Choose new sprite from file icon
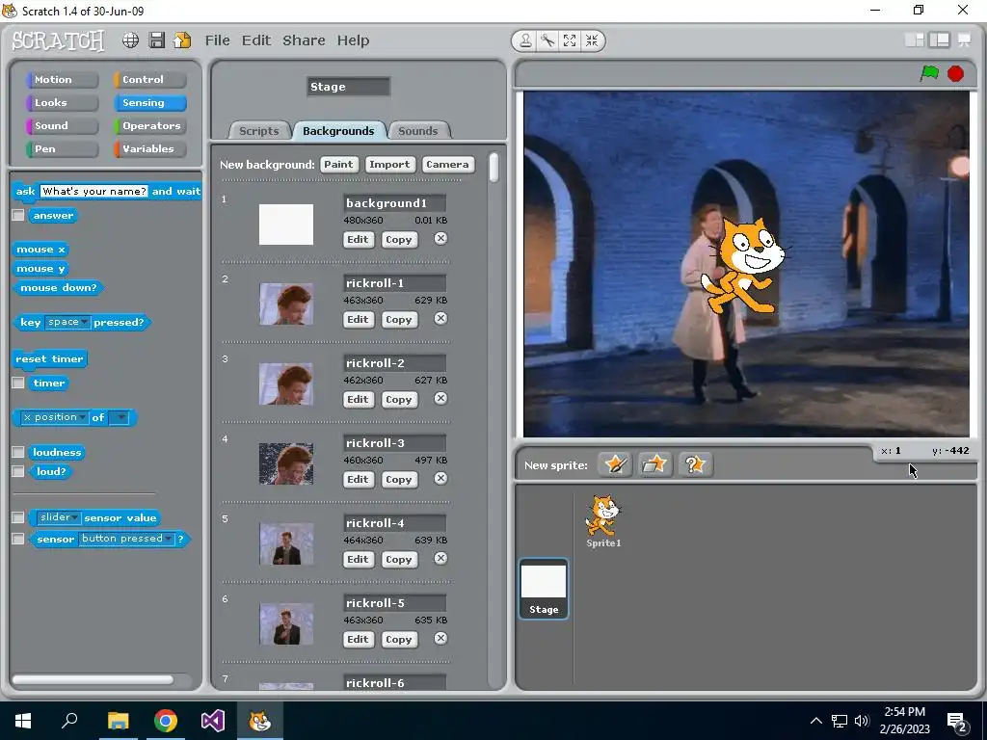This screenshot has width=987, height=740. [654, 464]
